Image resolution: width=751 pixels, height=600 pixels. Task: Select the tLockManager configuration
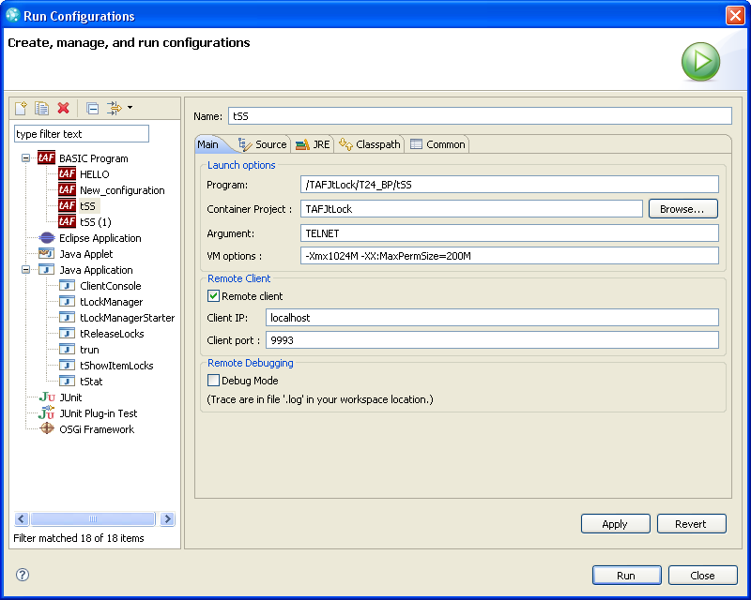coord(111,302)
